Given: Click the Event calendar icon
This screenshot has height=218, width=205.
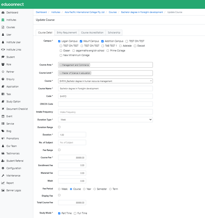Looking at the screenshot, I should point(3,116).
